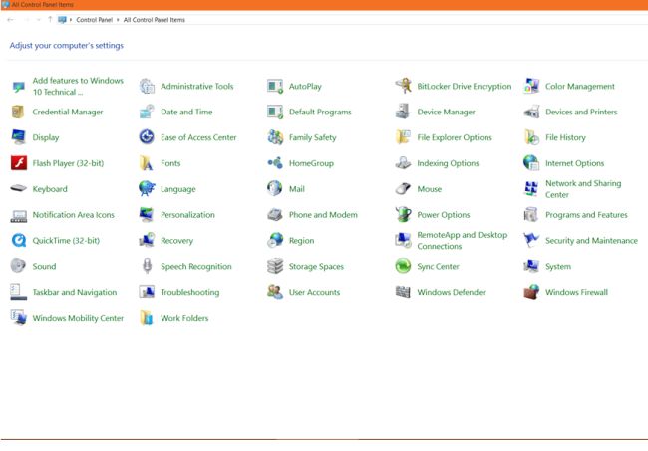
Task: Click the Internet Options globe icon
Action: pos(531,163)
